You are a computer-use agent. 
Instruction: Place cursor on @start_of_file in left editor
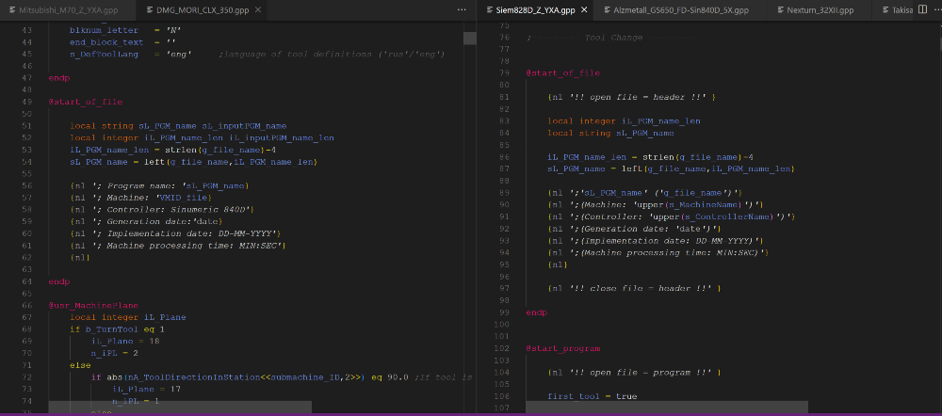point(85,102)
